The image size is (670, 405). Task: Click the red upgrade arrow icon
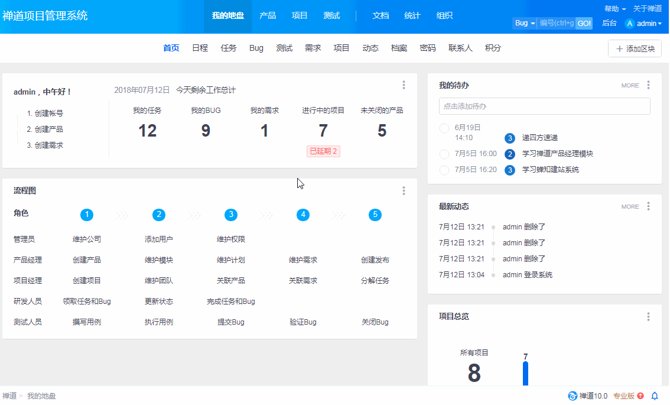[640, 396]
